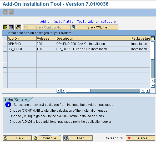Click the Continue button
156x142 pixels.
pyautogui.click(x=47, y=138)
